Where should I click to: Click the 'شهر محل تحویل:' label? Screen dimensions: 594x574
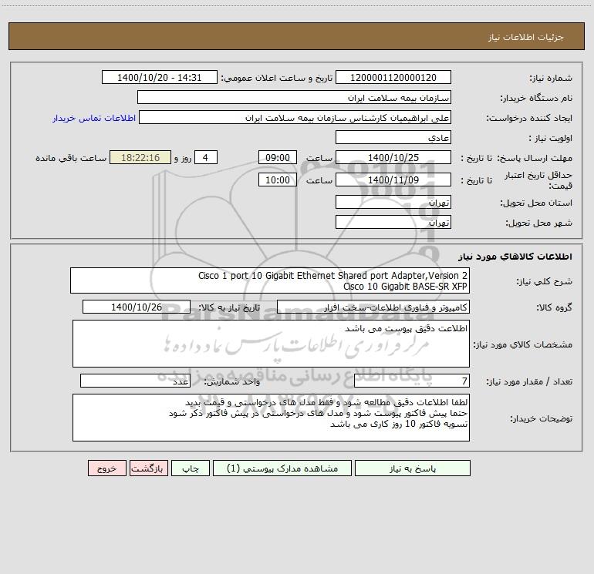point(539,223)
